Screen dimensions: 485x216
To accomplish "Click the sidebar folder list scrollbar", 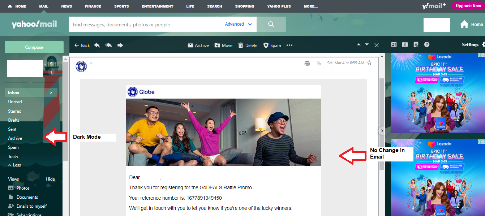I will [65, 111].
